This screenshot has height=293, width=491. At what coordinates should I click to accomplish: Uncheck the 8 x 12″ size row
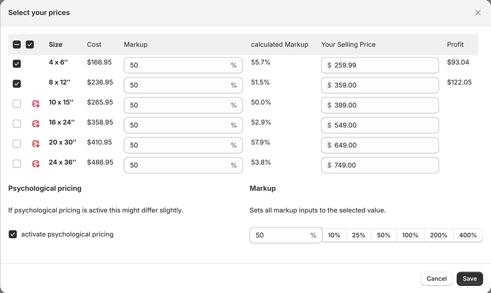17,84
